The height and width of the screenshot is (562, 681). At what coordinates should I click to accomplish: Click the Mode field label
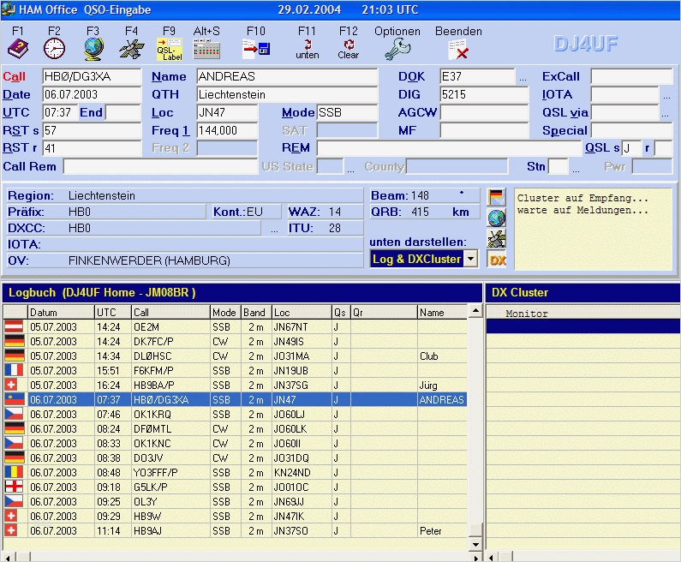[298, 112]
